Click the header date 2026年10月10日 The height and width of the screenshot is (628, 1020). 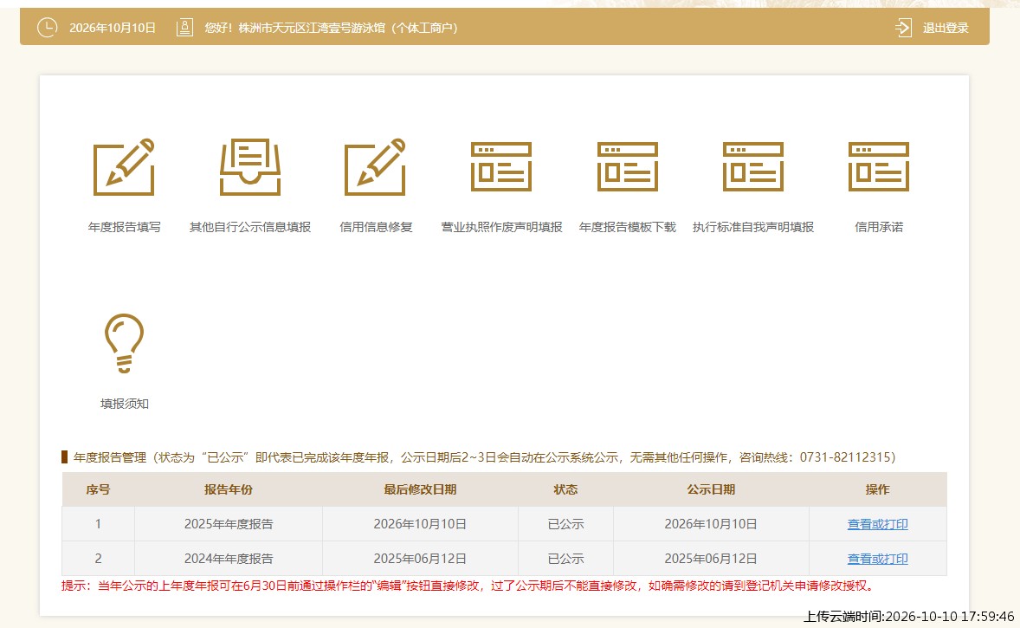click(113, 28)
